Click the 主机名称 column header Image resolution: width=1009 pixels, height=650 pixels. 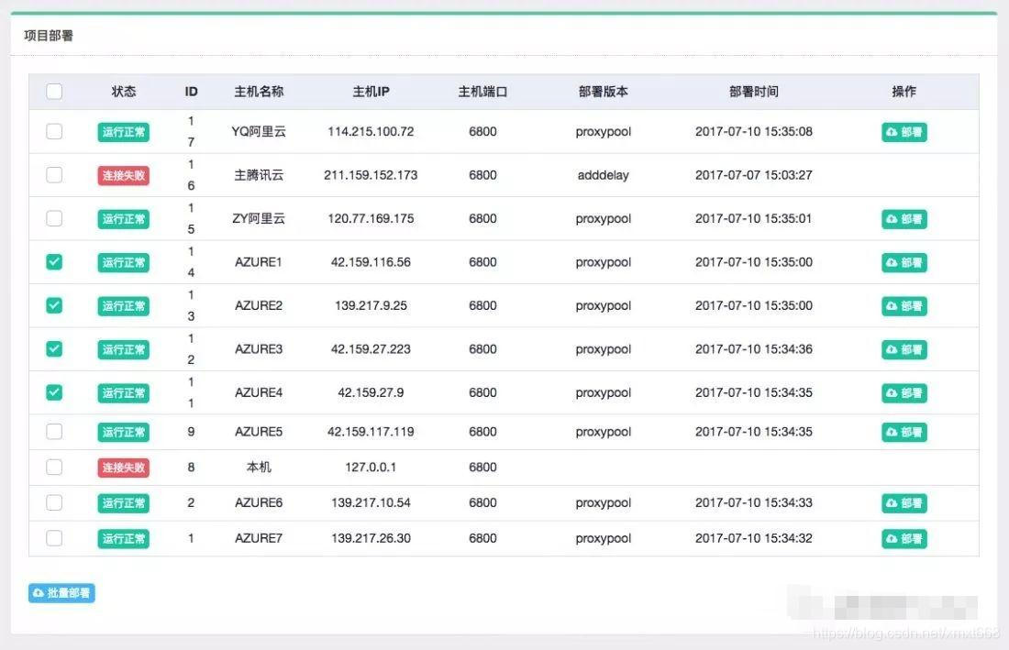(259, 92)
